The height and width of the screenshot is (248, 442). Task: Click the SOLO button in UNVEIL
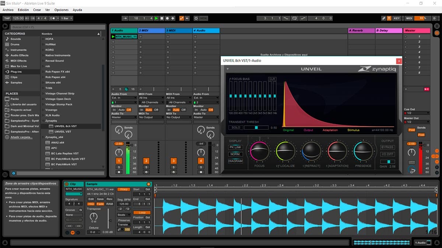pyautogui.click(x=235, y=127)
